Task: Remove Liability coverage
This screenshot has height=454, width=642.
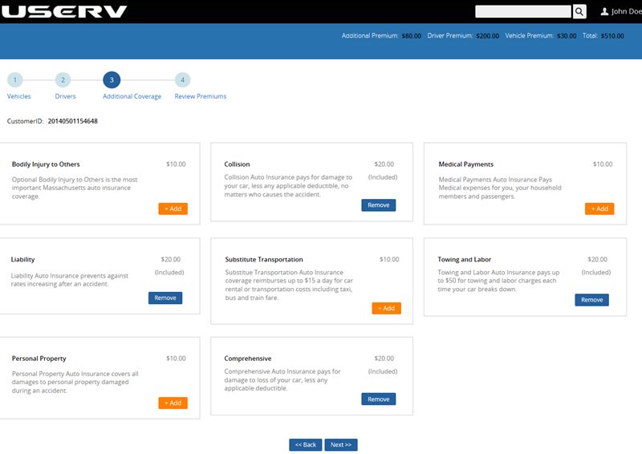Action: tap(165, 298)
